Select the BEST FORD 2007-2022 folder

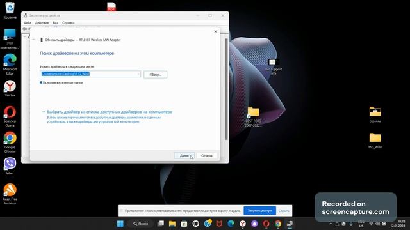pyautogui.click(x=254, y=117)
